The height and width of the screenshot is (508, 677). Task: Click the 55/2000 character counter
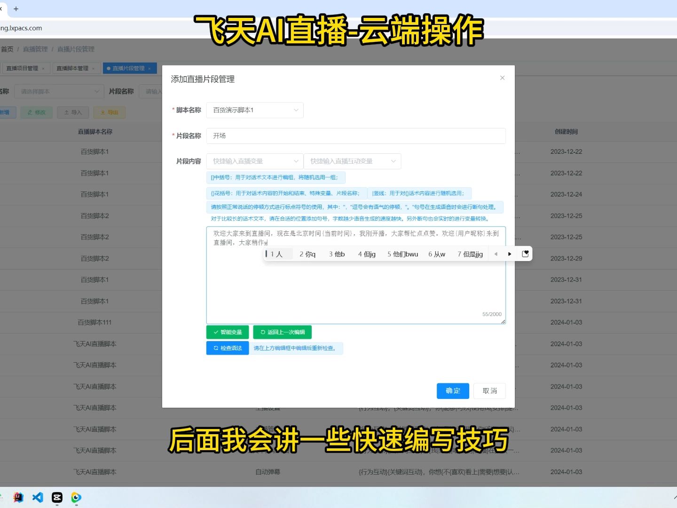492,314
